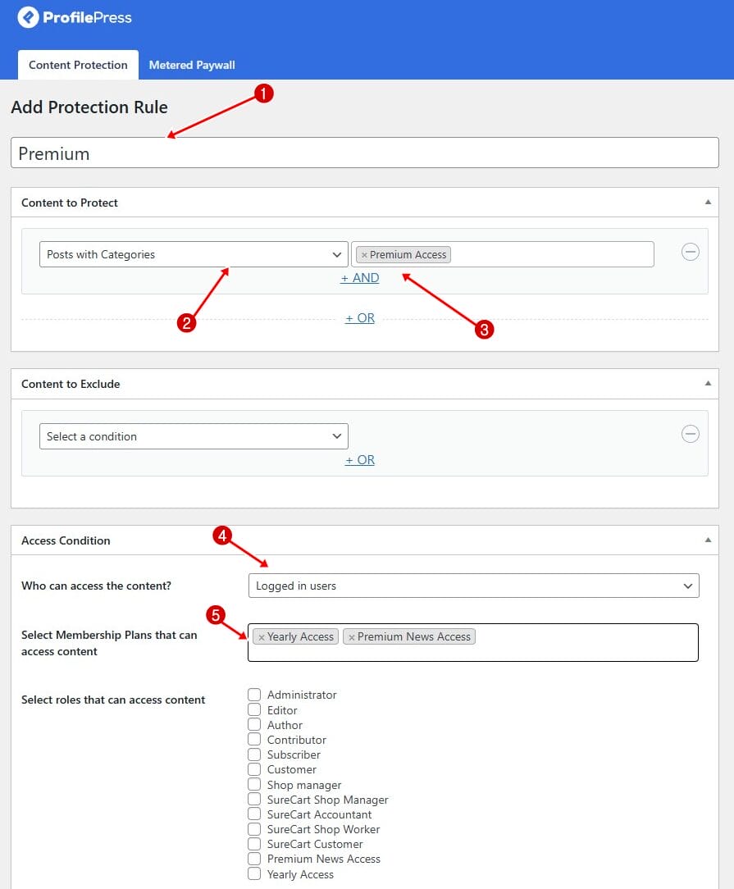Enable the Subscriber role checkbox
This screenshot has width=734, height=889.
[x=254, y=755]
